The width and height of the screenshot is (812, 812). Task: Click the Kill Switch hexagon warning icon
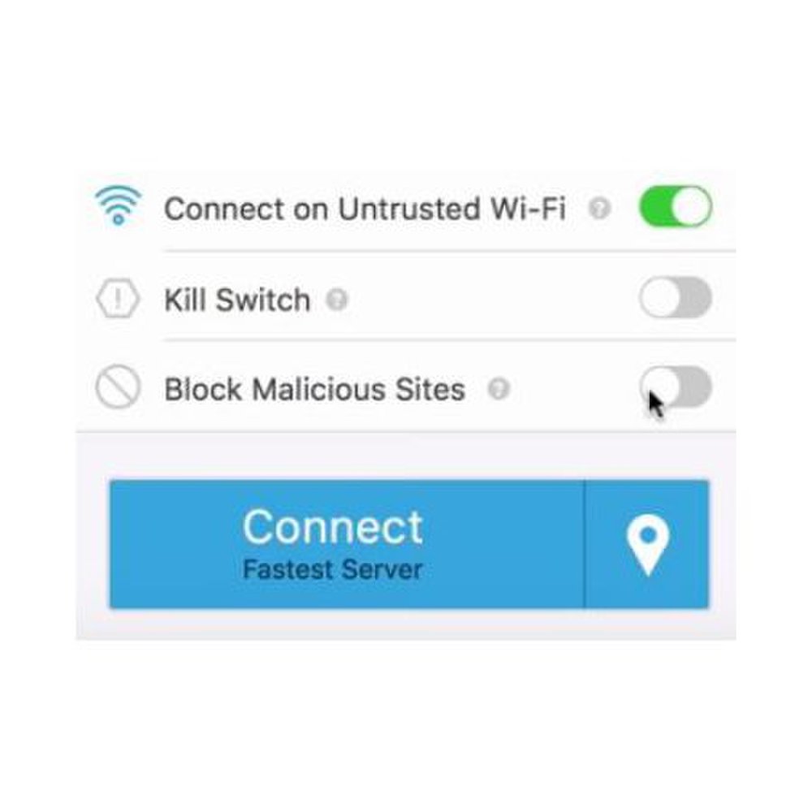(x=118, y=299)
